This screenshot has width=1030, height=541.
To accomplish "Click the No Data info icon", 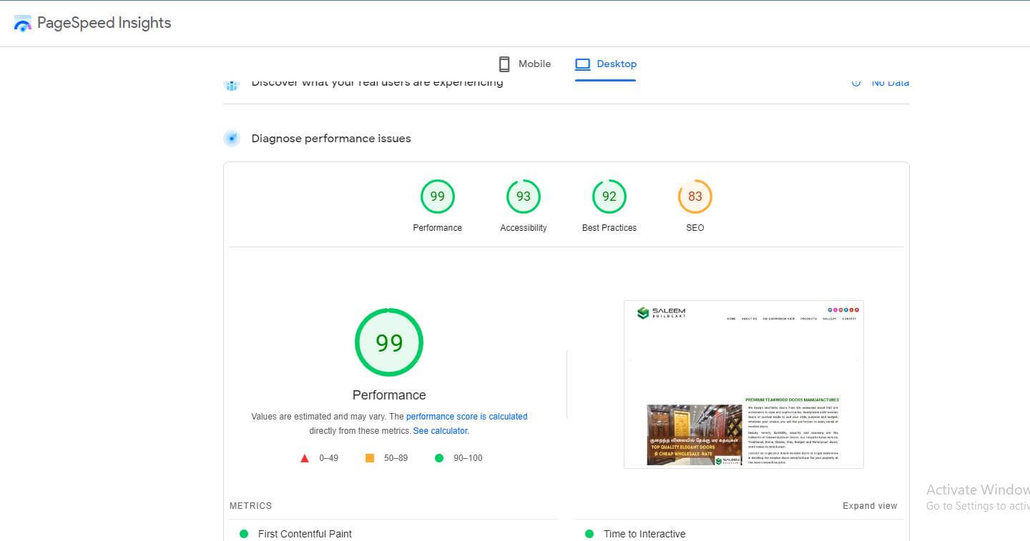I will click(x=855, y=83).
